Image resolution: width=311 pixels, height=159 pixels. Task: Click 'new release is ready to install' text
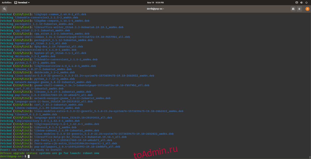(x=37, y=150)
